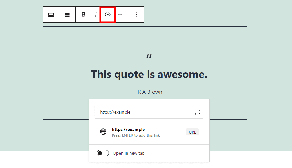Enable the Open in new tab toggle
292x168 pixels.
(x=103, y=153)
